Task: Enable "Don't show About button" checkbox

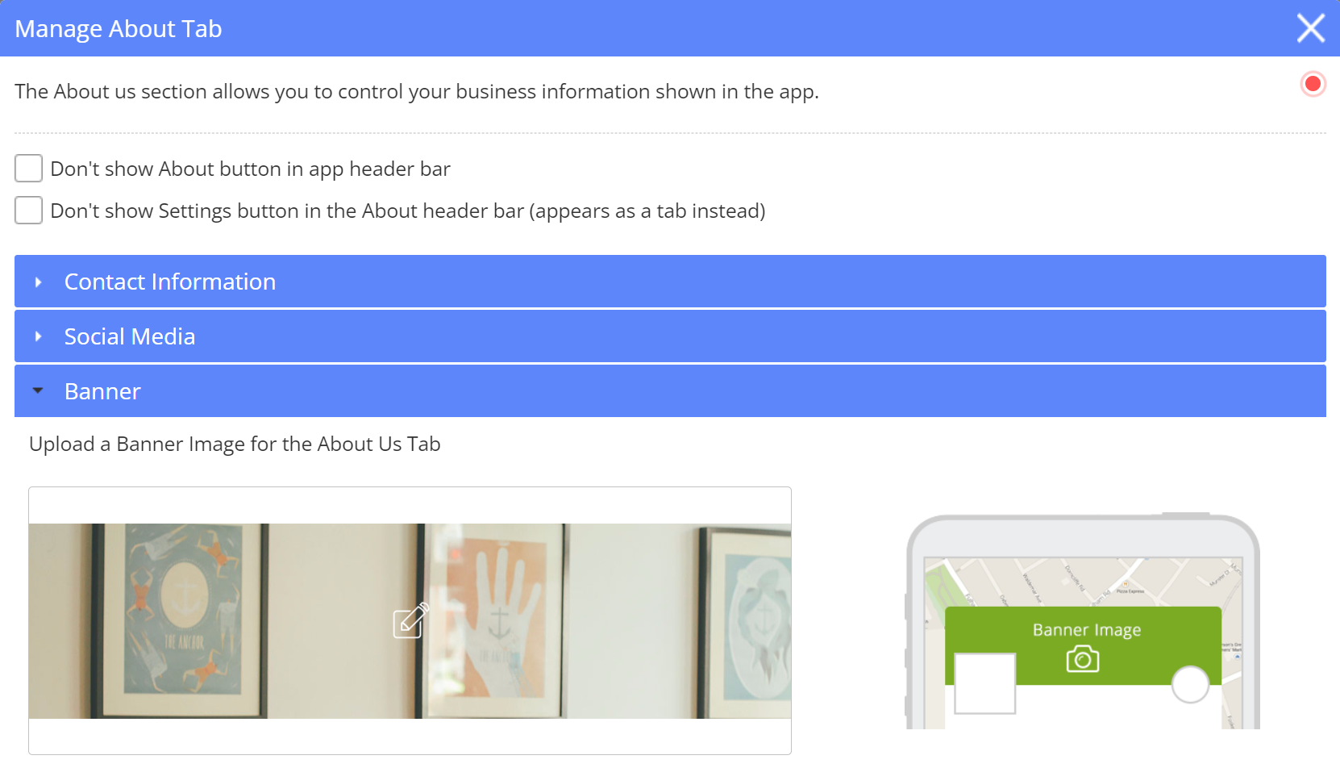Action: click(29, 169)
